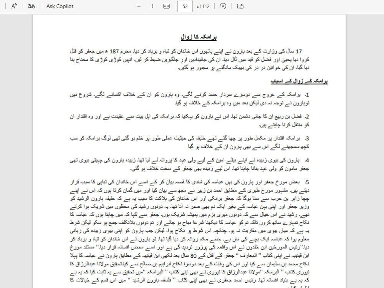
Task: Click list number 4 in the document
Action: coord(307,161)
